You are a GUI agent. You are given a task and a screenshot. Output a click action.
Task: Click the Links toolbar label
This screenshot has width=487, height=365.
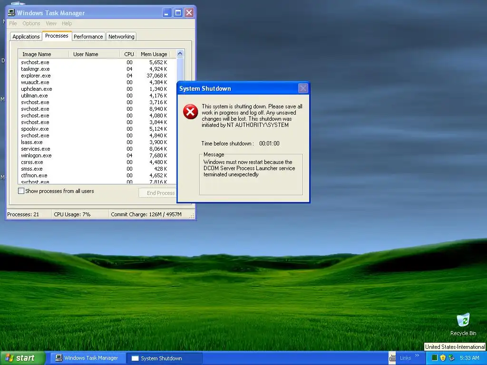405,358
